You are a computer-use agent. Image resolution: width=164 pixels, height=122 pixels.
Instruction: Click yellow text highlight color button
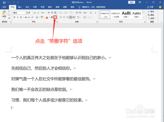[x=42, y=17]
